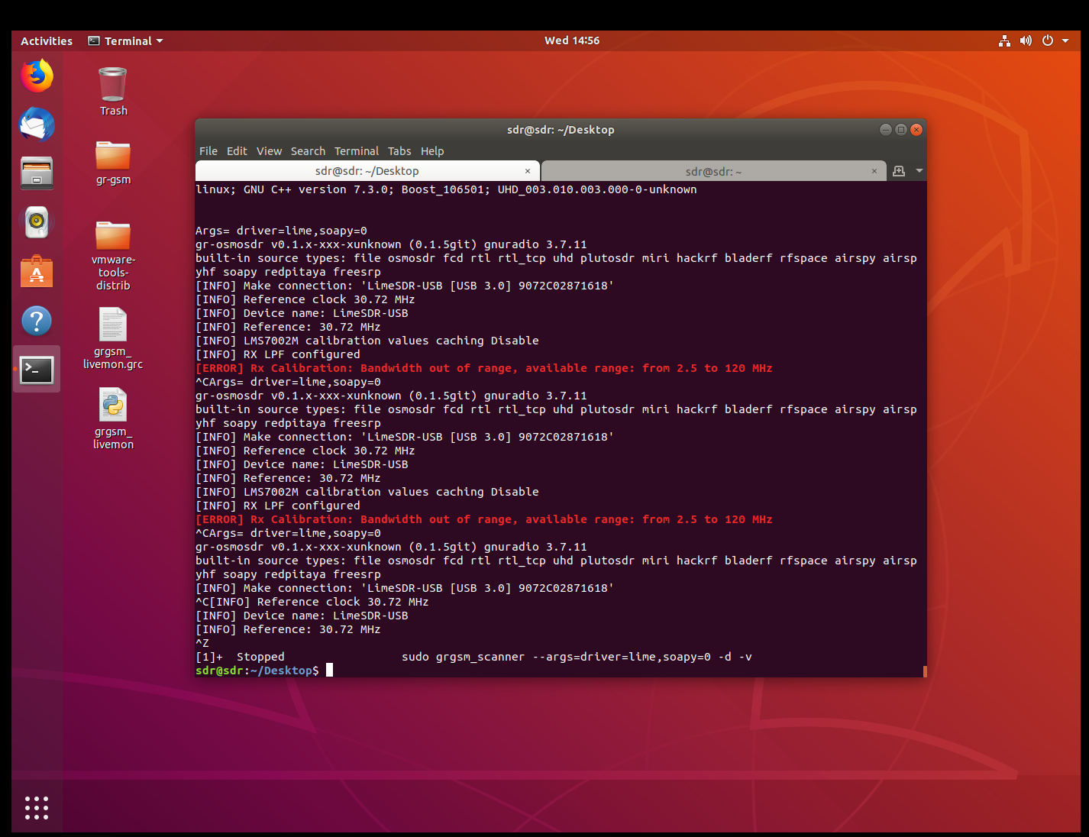Screen dimensions: 1089x837
Task: Open Firefox from the dock
Action: (x=37, y=76)
